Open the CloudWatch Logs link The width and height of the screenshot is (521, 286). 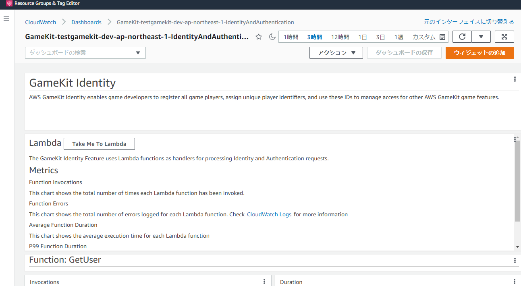click(x=269, y=214)
